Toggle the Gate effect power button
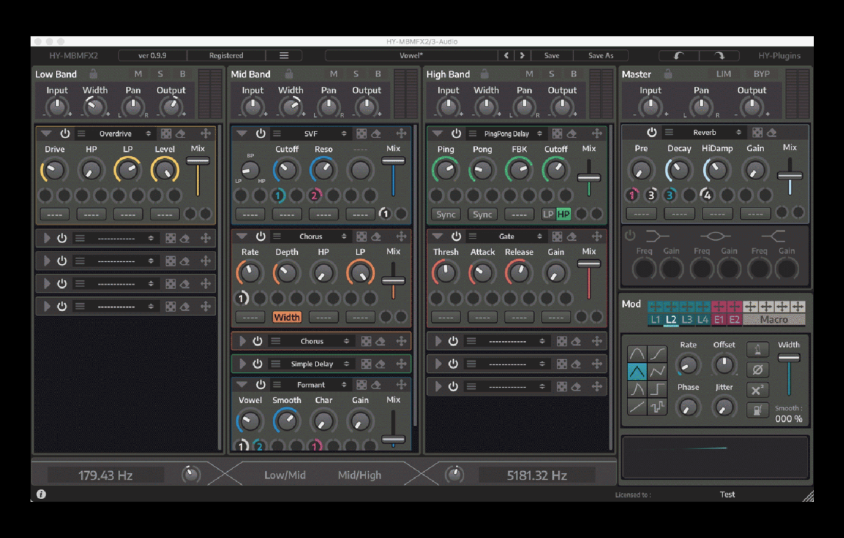Screen dimensions: 844x538 pyautogui.click(x=456, y=237)
